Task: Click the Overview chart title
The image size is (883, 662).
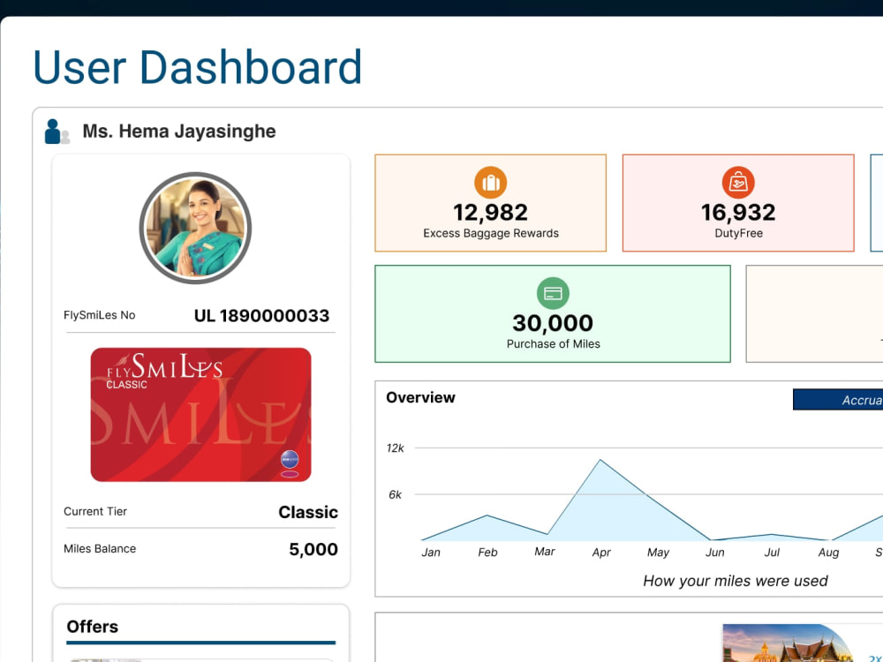Action: [x=420, y=397]
